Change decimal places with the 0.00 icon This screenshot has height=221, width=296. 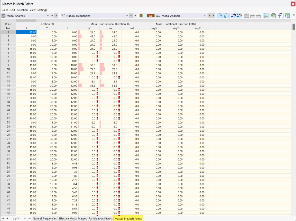[287, 16]
